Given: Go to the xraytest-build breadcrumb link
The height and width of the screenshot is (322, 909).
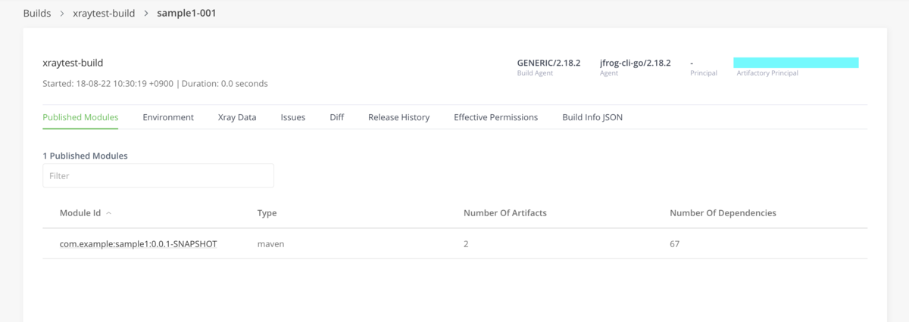Looking at the screenshot, I should point(104,13).
